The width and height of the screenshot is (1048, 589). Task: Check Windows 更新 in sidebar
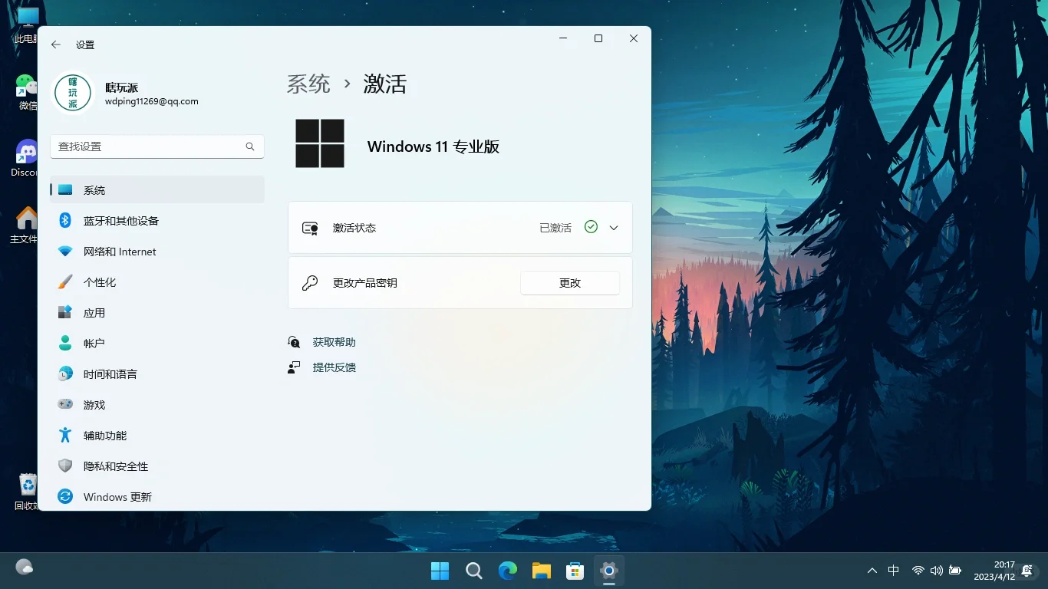click(115, 496)
